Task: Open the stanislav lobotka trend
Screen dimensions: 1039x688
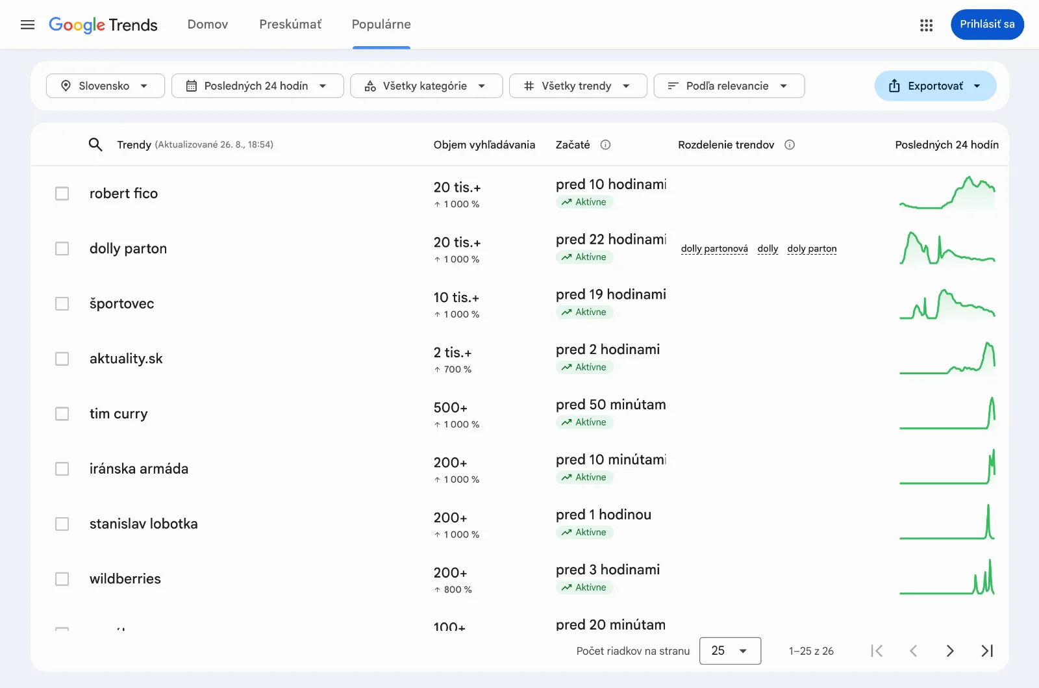Action: pos(144,524)
